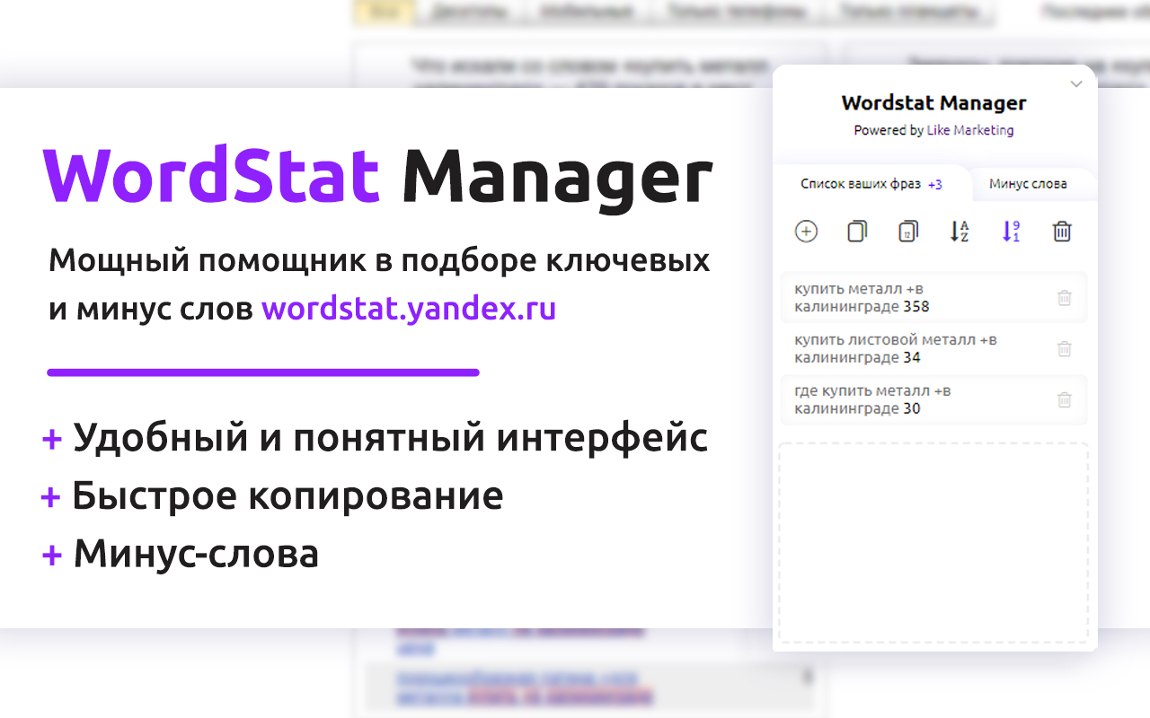Select phrase 'купить металл +в калининграде 358'
This screenshot has height=718, width=1150.
pyautogui.click(x=933, y=298)
